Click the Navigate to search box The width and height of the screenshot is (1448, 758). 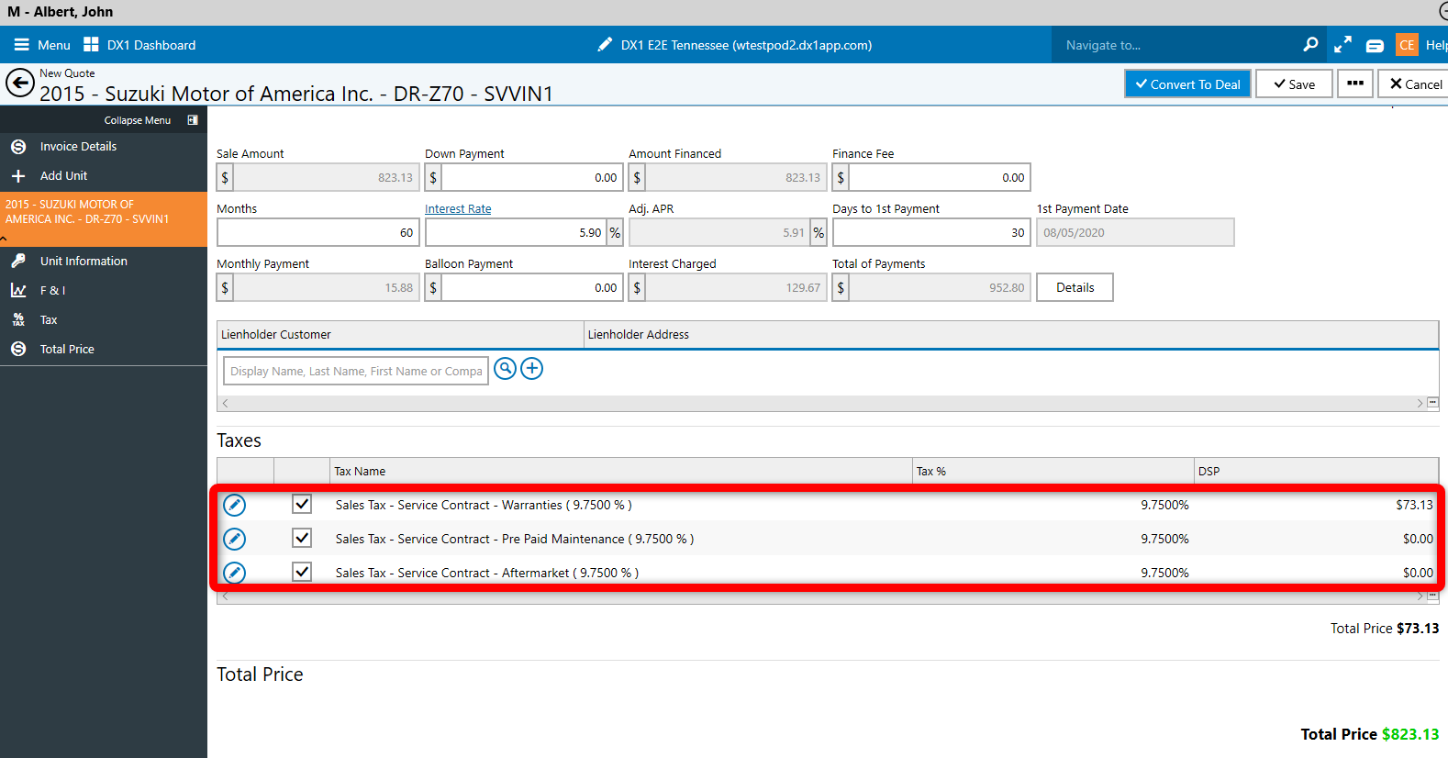click(1175, 45)
